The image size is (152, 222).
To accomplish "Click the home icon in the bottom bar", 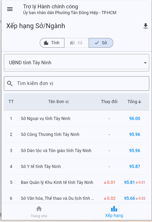I will pyautogui.click(x=39, y=208).
